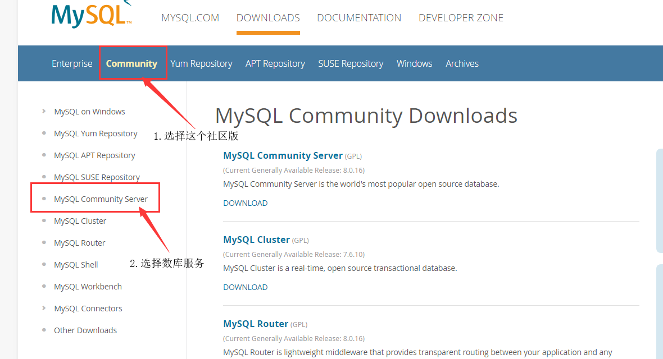This screenshot has height=359, width=663.
Task: Click the MySQL Router description sentence
Action: (418, 352)
